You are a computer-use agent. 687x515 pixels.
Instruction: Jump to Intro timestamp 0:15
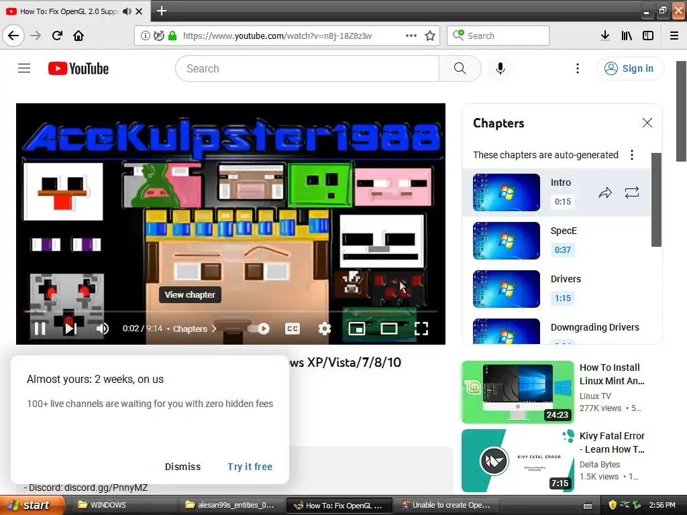click(563, 201)
